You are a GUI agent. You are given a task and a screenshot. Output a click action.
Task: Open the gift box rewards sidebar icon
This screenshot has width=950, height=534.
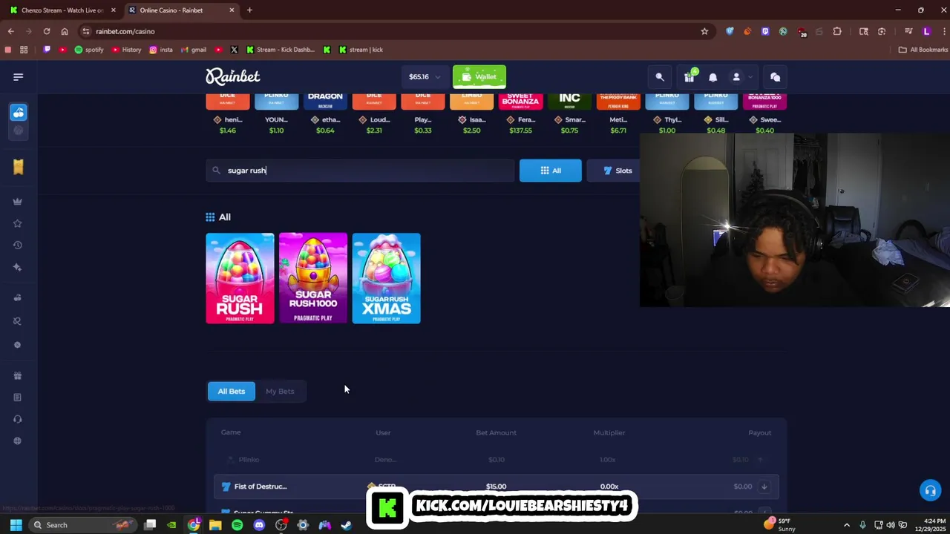pyautogui.click(x=18, y=375)
